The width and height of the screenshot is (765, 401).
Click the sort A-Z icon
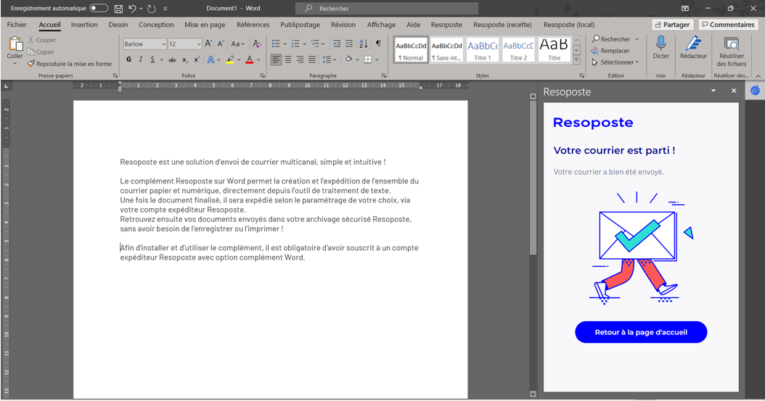coord(364,44)
